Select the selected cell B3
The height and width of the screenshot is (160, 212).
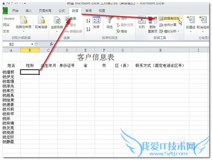(x=30, y=72)
